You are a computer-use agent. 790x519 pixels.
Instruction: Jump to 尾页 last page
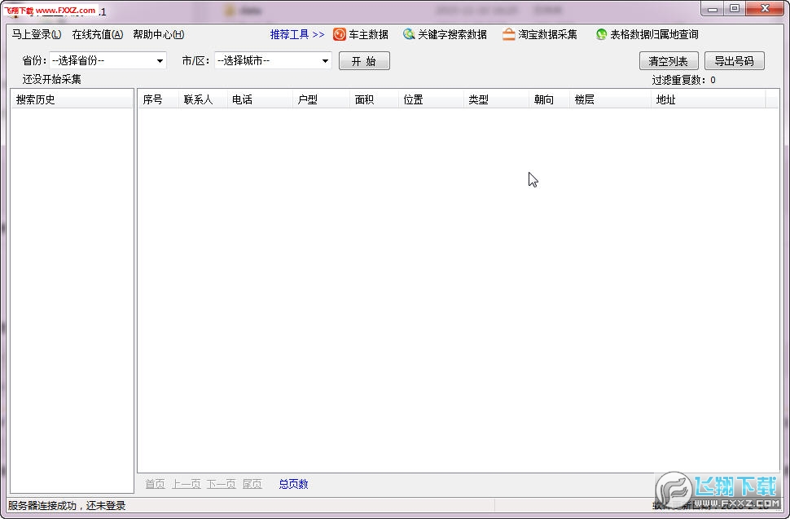(252, 483)
